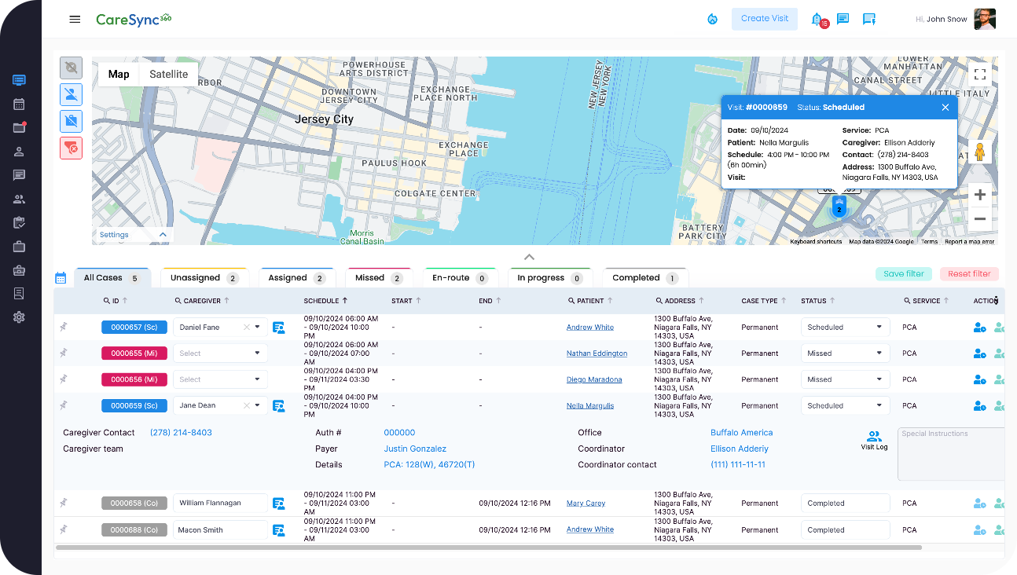Open Status dropdown for Andrew White's Scheduled visit
Viewport: 1017px width, 575px height.
pos(845,328)
